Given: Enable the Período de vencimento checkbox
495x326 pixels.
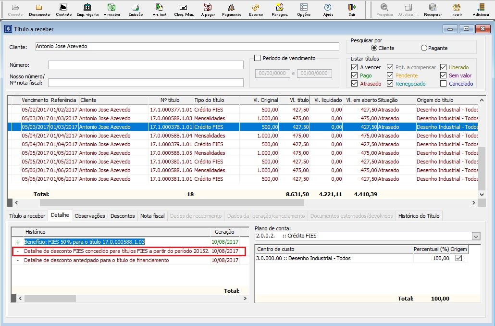Looking at the screenshot, I should point(257,58).
